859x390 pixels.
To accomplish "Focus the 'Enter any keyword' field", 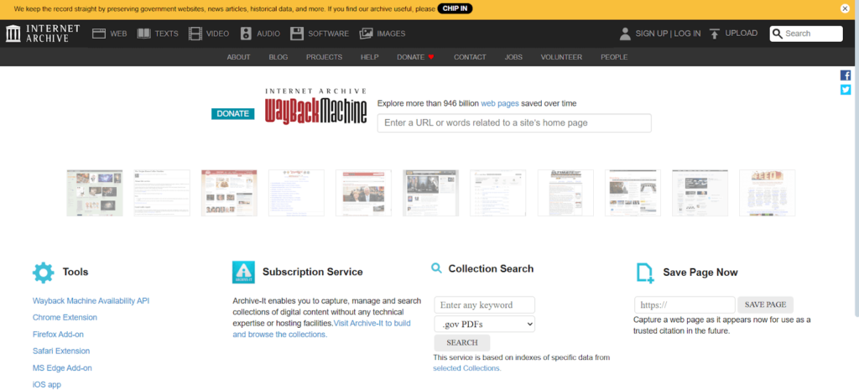I will 484,305.
